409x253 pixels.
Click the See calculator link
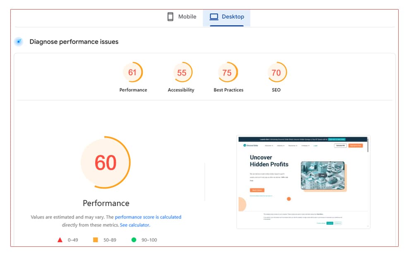135,225
